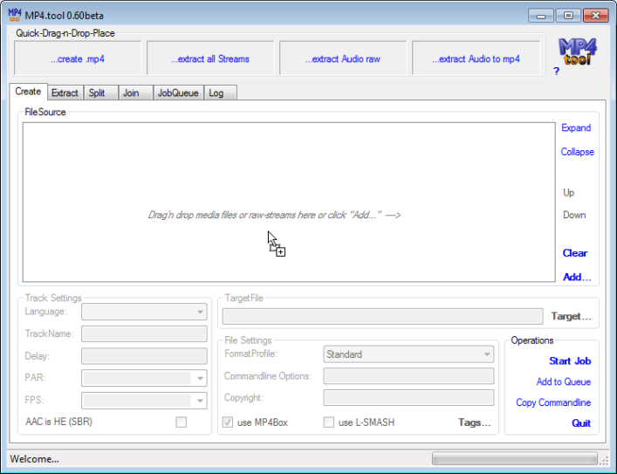617x474 pixels.
Task: Click the MP4 tool logo image
Action: click(577, 52)
